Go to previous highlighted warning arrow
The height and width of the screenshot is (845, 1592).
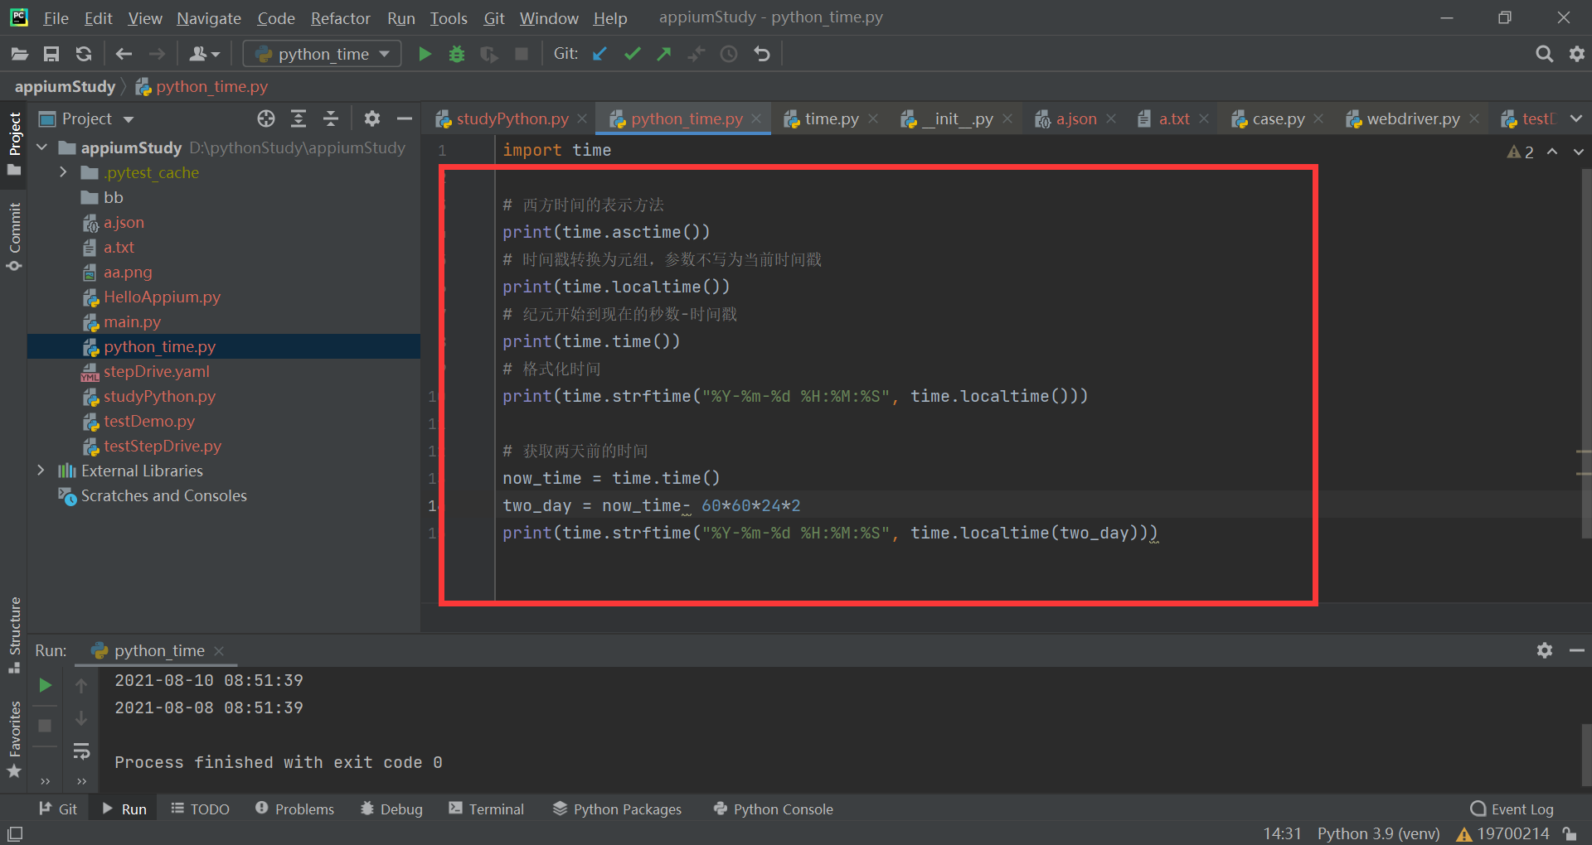1552,152
